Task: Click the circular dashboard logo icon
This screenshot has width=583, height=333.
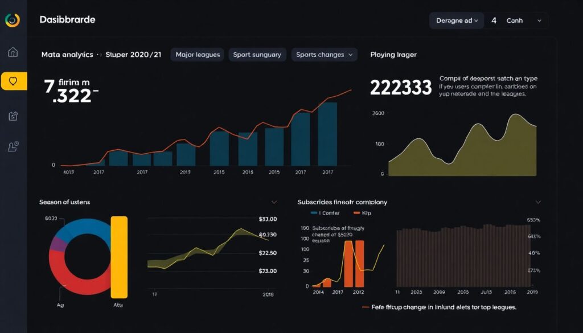Action: tap(12, 20)
